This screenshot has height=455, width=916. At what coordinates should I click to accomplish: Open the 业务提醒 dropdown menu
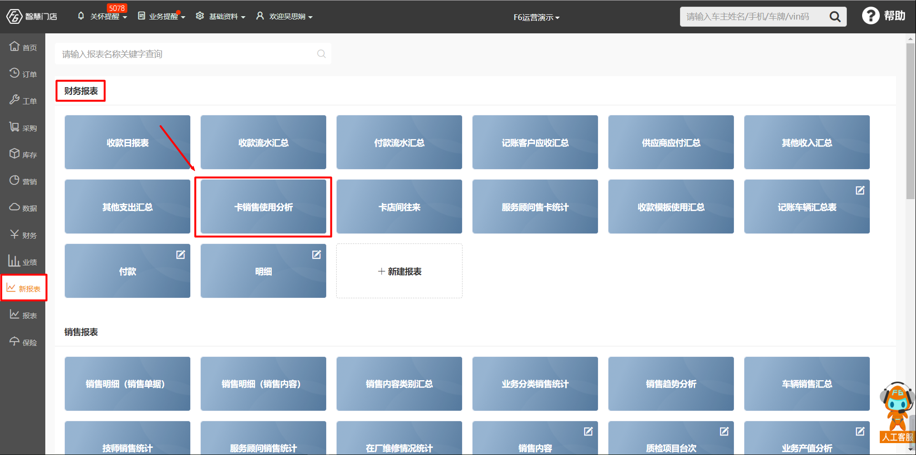pos(161,16)
